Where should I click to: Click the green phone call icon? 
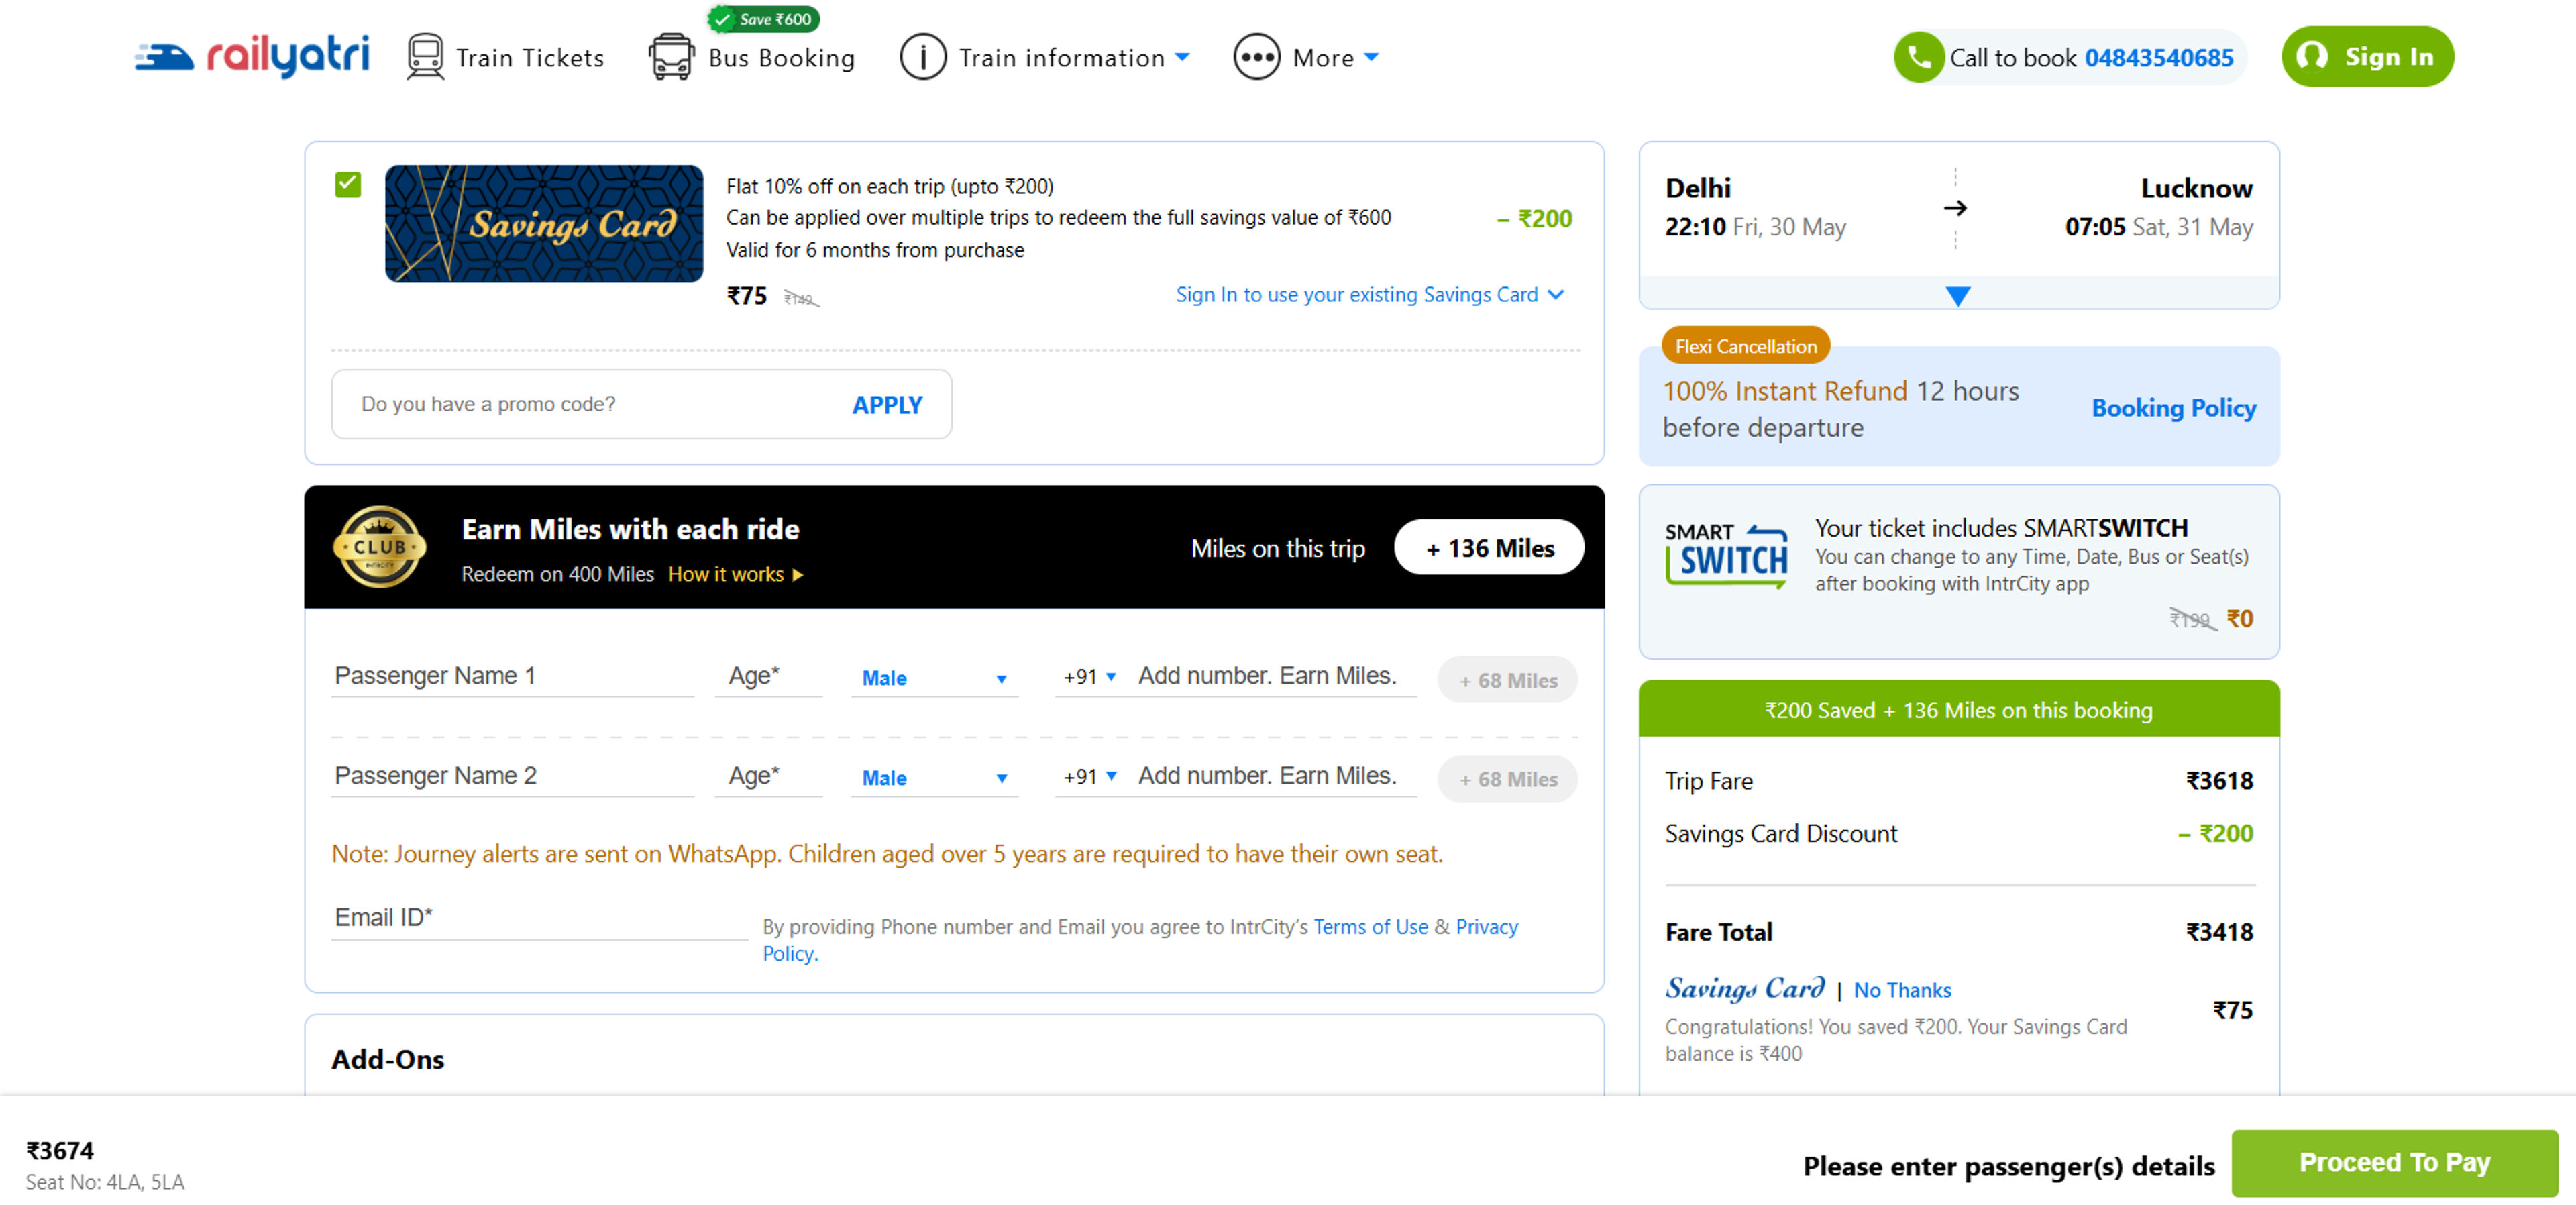click(x=1918, y=57)
